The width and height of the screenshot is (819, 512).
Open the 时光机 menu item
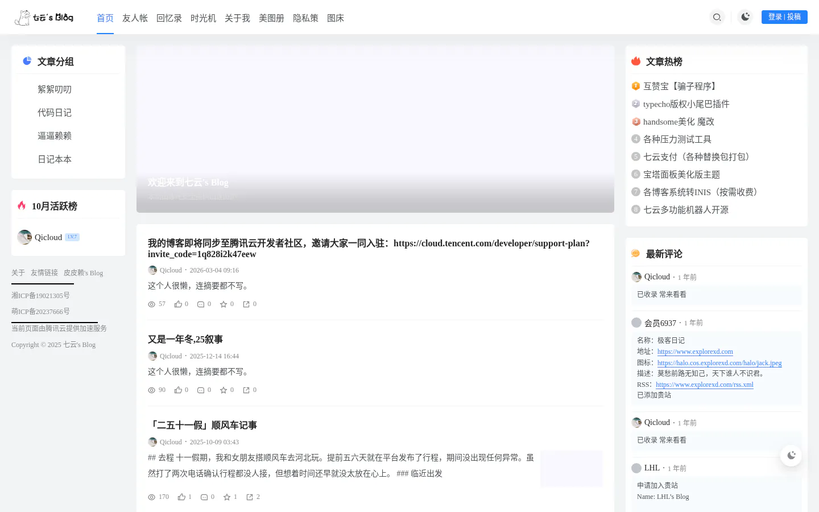coord(203,18)
